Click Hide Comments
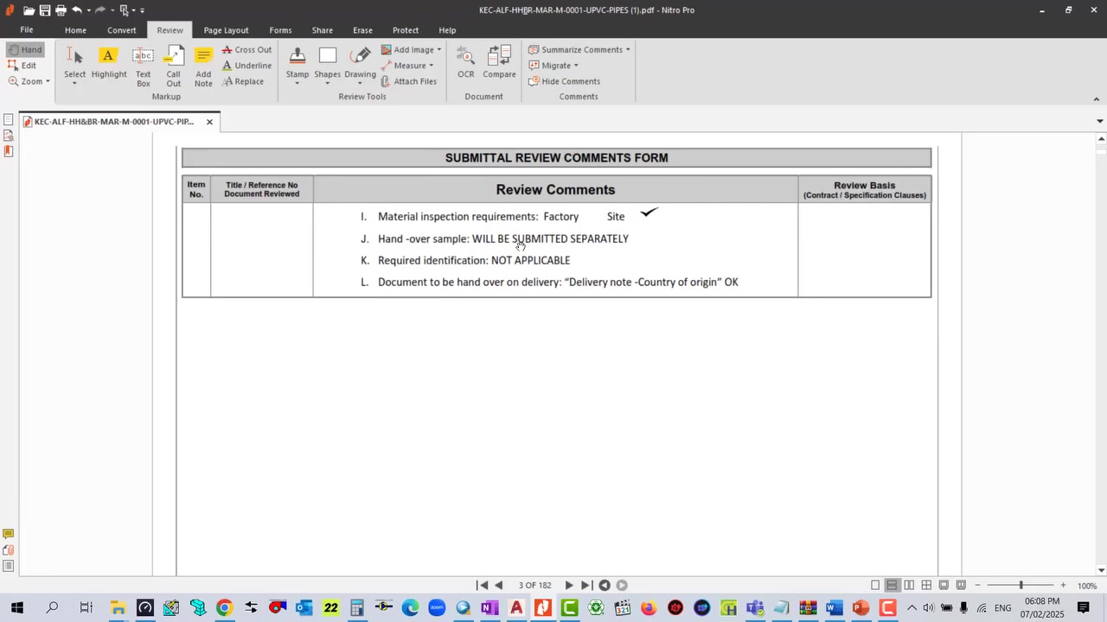 click(x=564, y=81)
